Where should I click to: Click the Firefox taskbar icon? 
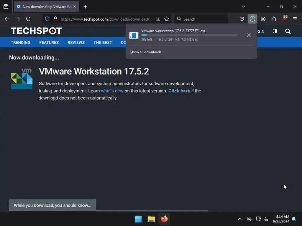click(164, 219)
